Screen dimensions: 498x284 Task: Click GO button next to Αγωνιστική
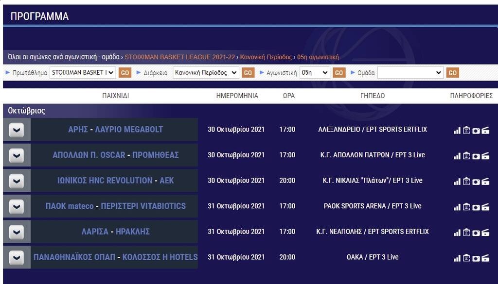[x=339, y=73]
